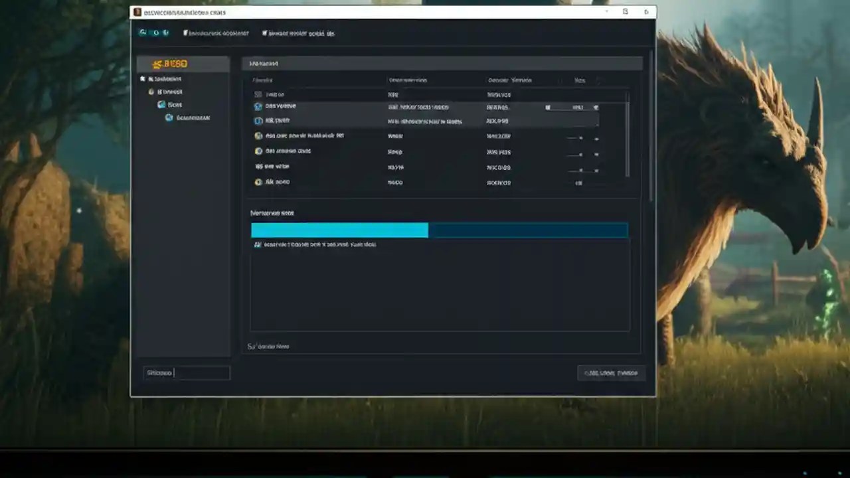
Task: Expand the second node in the sidebar tree
Action: click(x=151, y=92)
